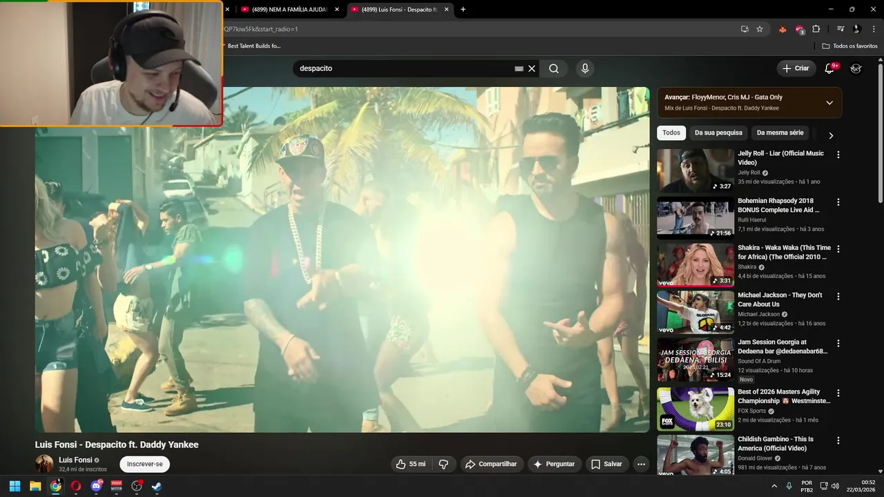Click the Salvar button

606,464
